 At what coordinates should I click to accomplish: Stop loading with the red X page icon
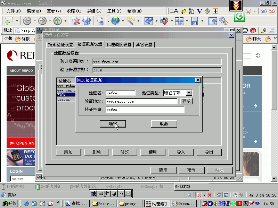76,21
